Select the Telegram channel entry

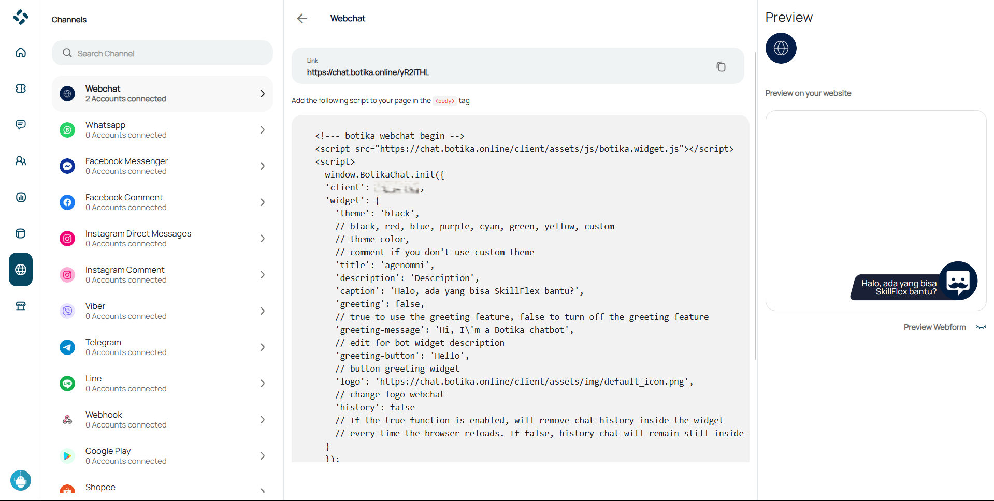(162, 347)
